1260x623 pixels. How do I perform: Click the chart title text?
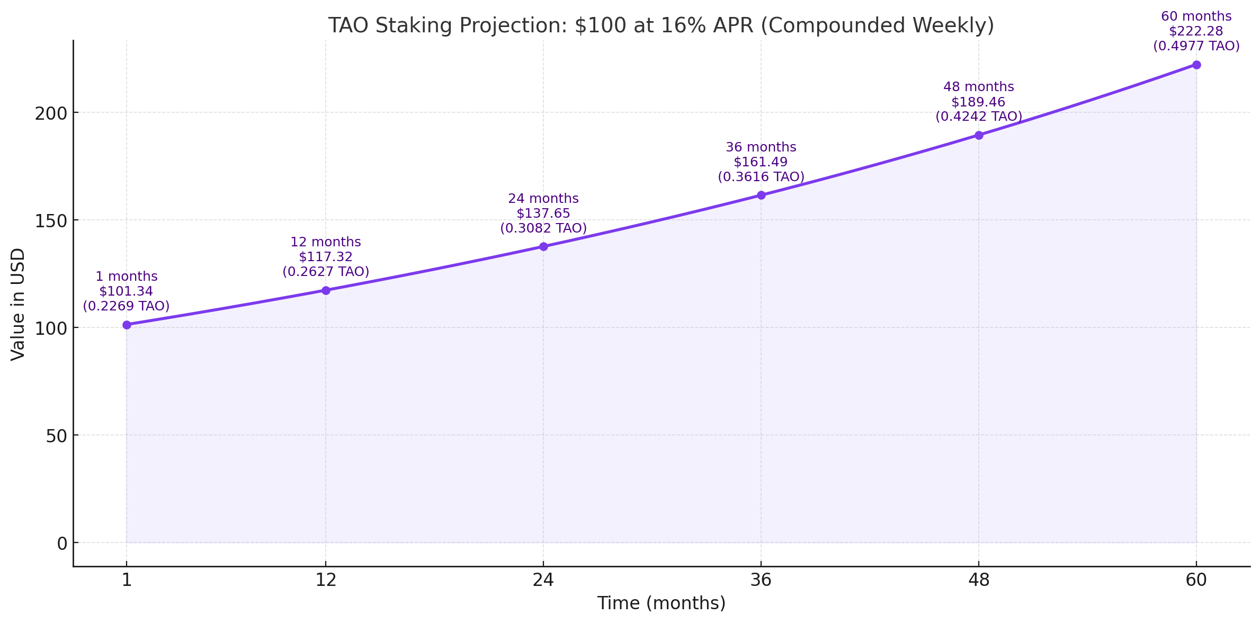pyautogui.click(x=661, y=25)
